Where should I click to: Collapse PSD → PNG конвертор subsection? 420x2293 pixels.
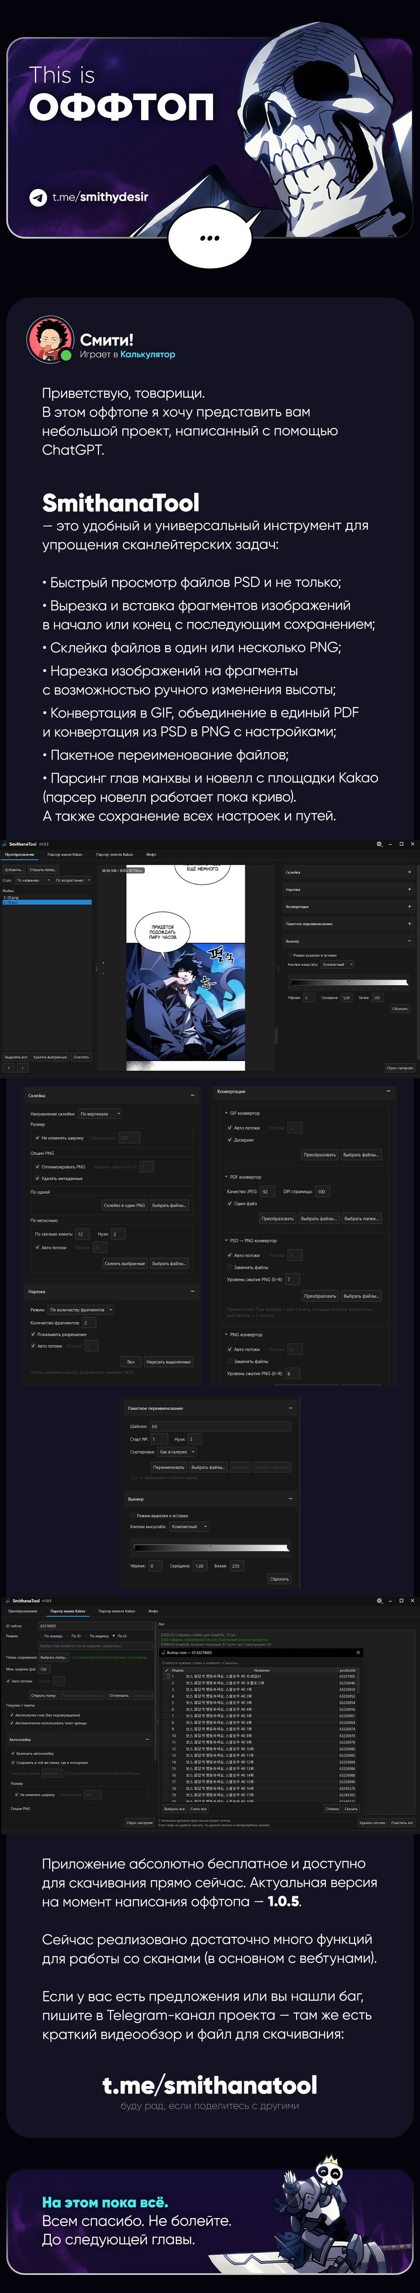pos(226,1240)
